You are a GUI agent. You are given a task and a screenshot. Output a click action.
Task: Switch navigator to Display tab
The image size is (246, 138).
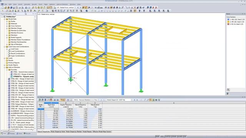coord(11,134)
